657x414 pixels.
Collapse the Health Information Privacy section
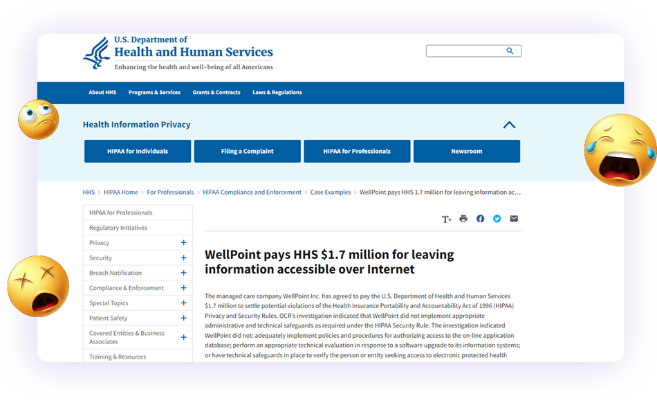pyautogui.click(x=509, y=125)
